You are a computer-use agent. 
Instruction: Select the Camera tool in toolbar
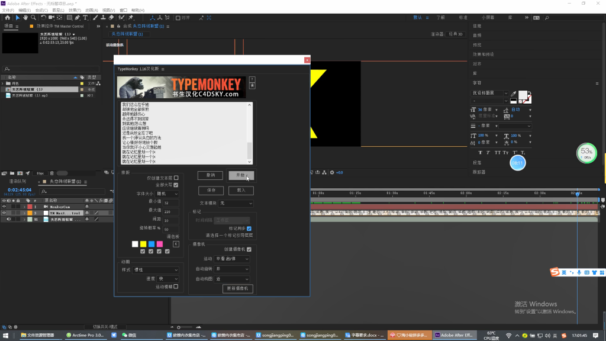[x=51, y=18]
